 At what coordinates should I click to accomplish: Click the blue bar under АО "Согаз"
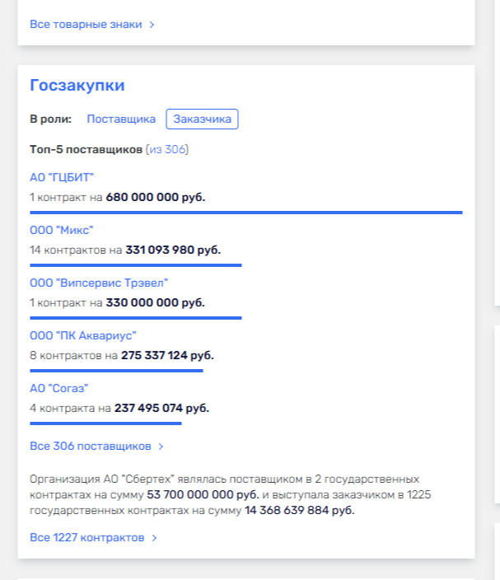[105, 423]
